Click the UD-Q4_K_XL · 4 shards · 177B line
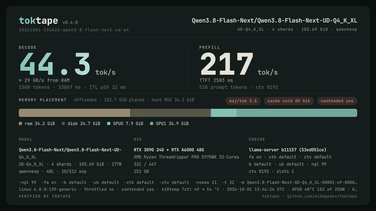This screenshot has width=376, height=211. coord(70,164)
